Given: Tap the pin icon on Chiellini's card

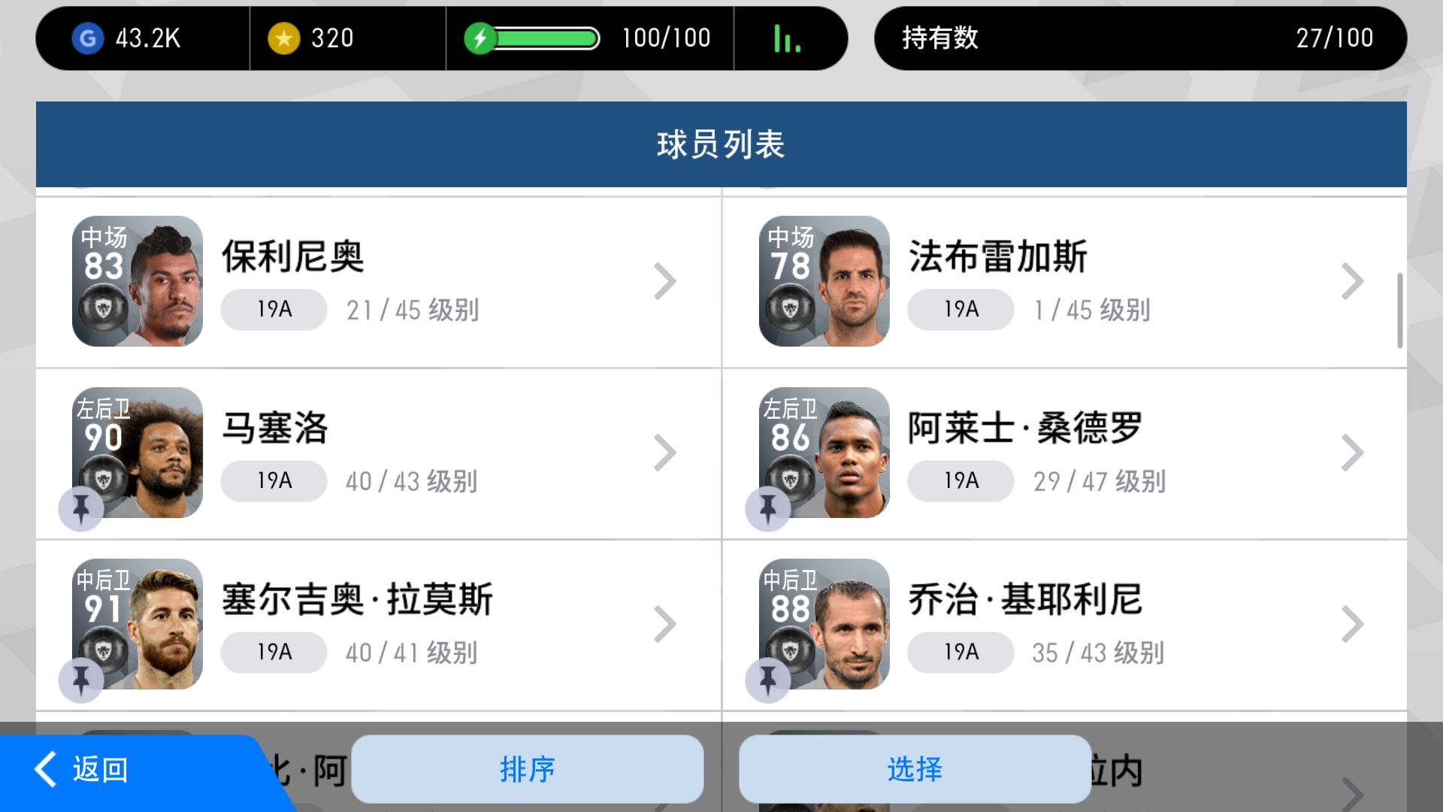Looking at the screenshot, I should tap(767, 680).
